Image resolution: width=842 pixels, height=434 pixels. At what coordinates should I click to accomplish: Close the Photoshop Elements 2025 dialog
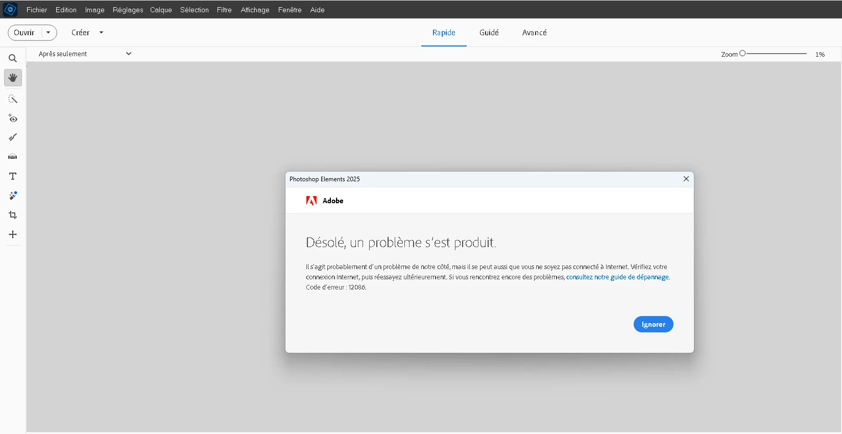tap(686, 179)
